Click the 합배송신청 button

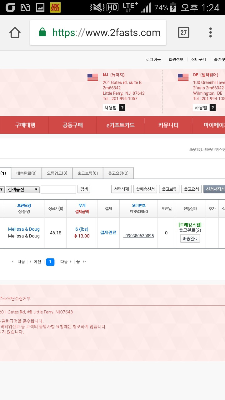click(x=145, y=189)
